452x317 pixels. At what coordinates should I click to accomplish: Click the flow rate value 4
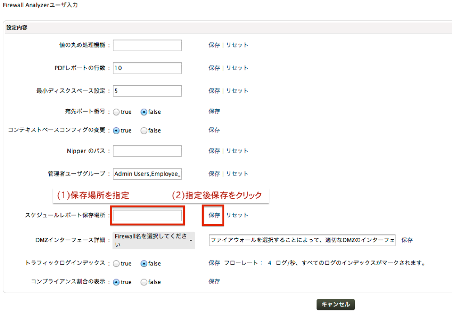pos(269,263)
